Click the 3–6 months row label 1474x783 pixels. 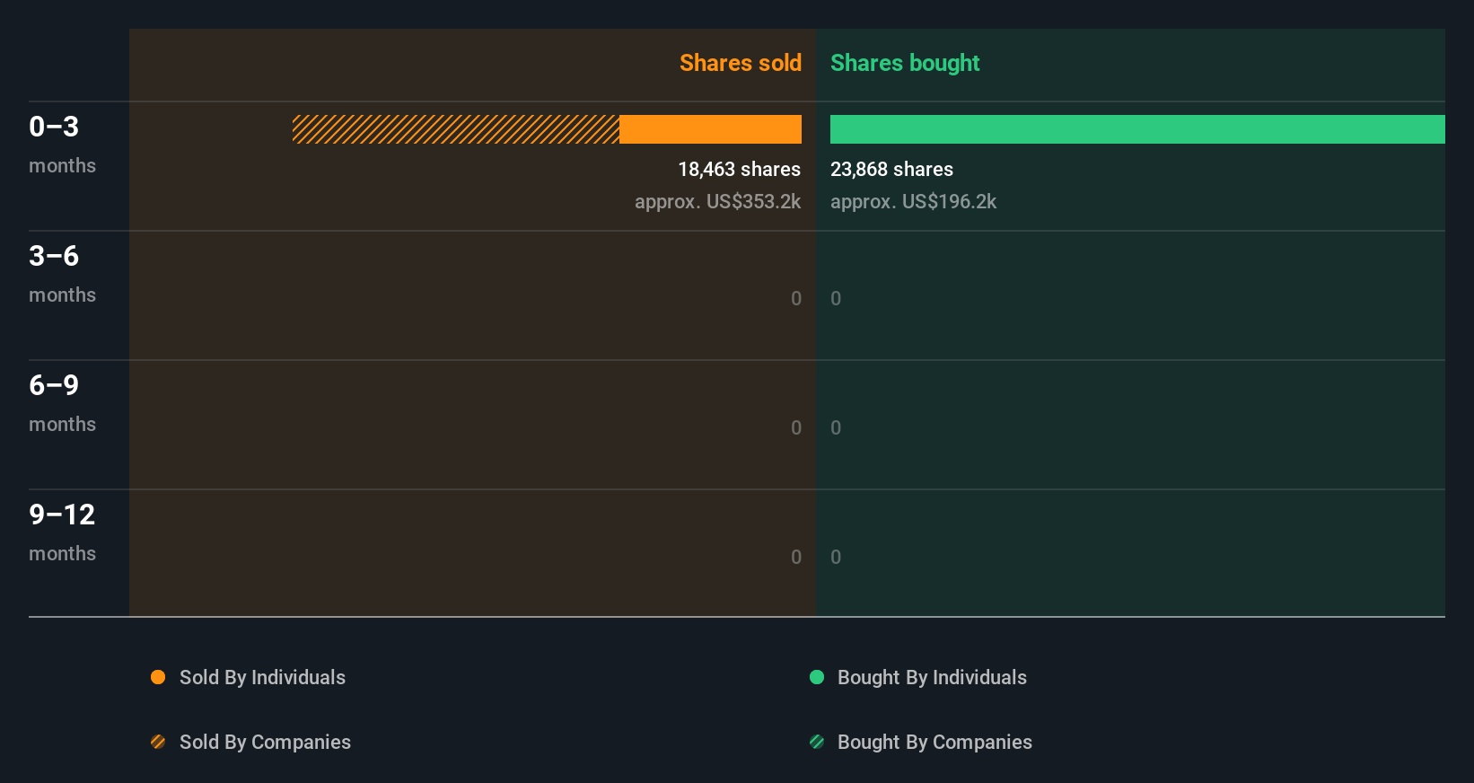pyautogui.click(x=62, y=274)
